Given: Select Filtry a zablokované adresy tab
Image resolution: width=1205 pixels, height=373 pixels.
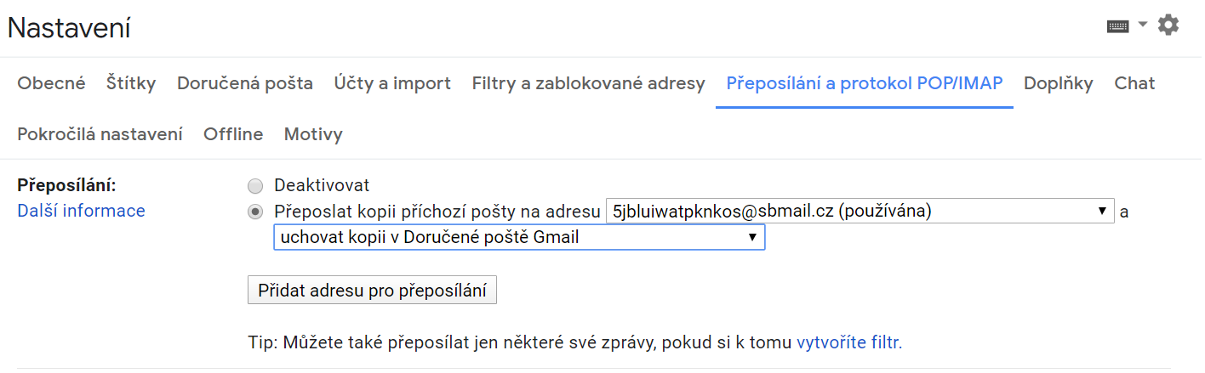Looking at the screenshot, I should [x=589, y=83].
